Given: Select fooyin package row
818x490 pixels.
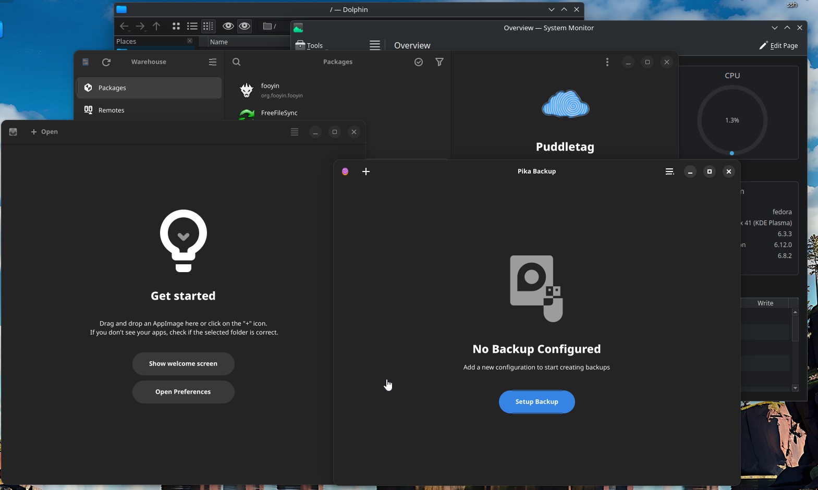Looking at the screenshot, I should [338, 90].
